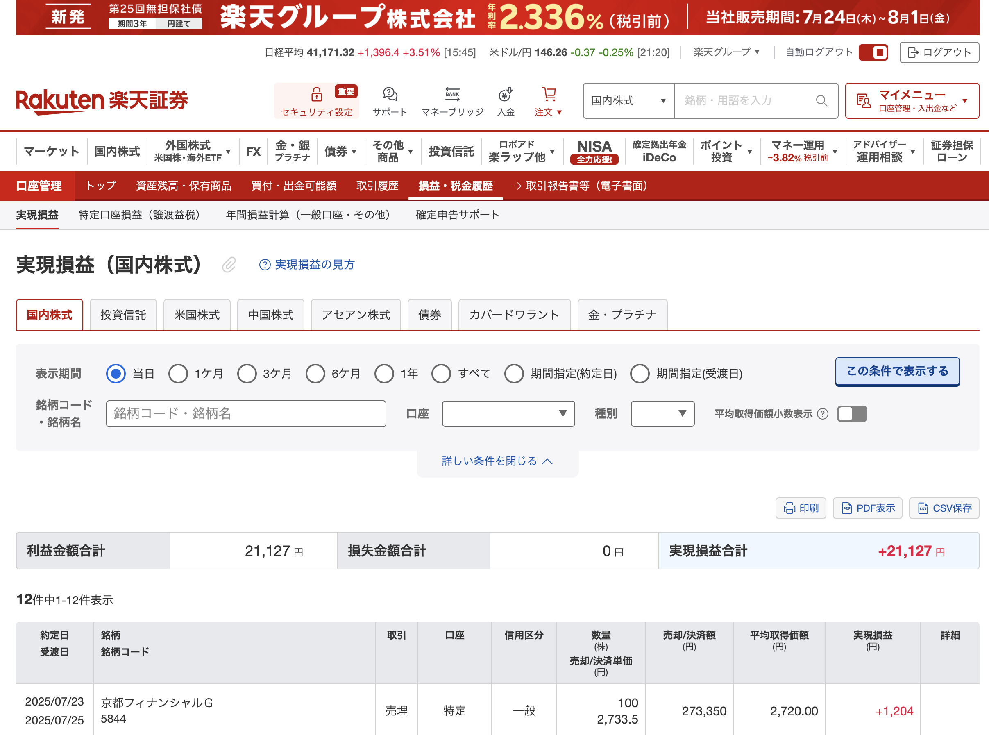This screenshot has width=989, height=735.
Task: Click the NISA 全力応援 badge
Action: (x=594, y=152)
